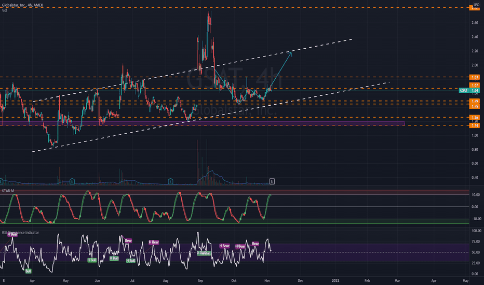Click the -10.00 value on KTAB scale
Screen dimensions: 484x285
(475, 219)
